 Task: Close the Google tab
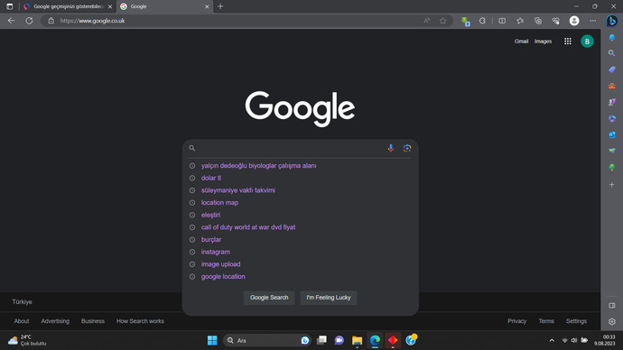click(x=207, y=6)
